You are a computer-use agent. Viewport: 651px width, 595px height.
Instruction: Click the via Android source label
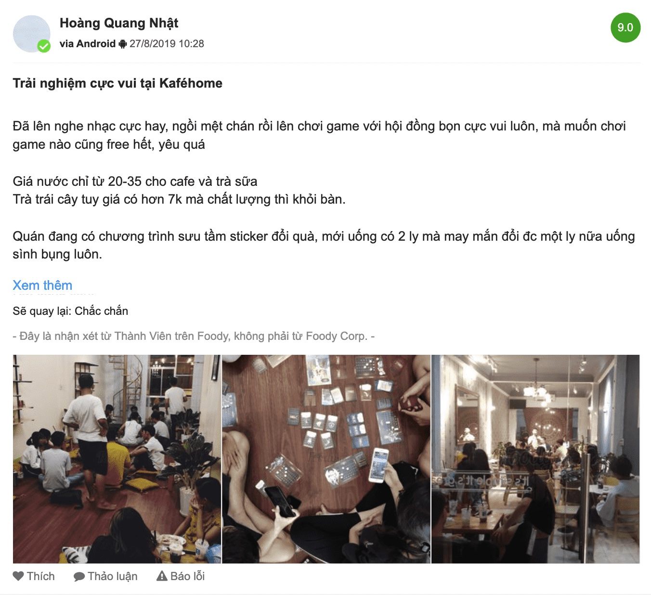[88, 44]
